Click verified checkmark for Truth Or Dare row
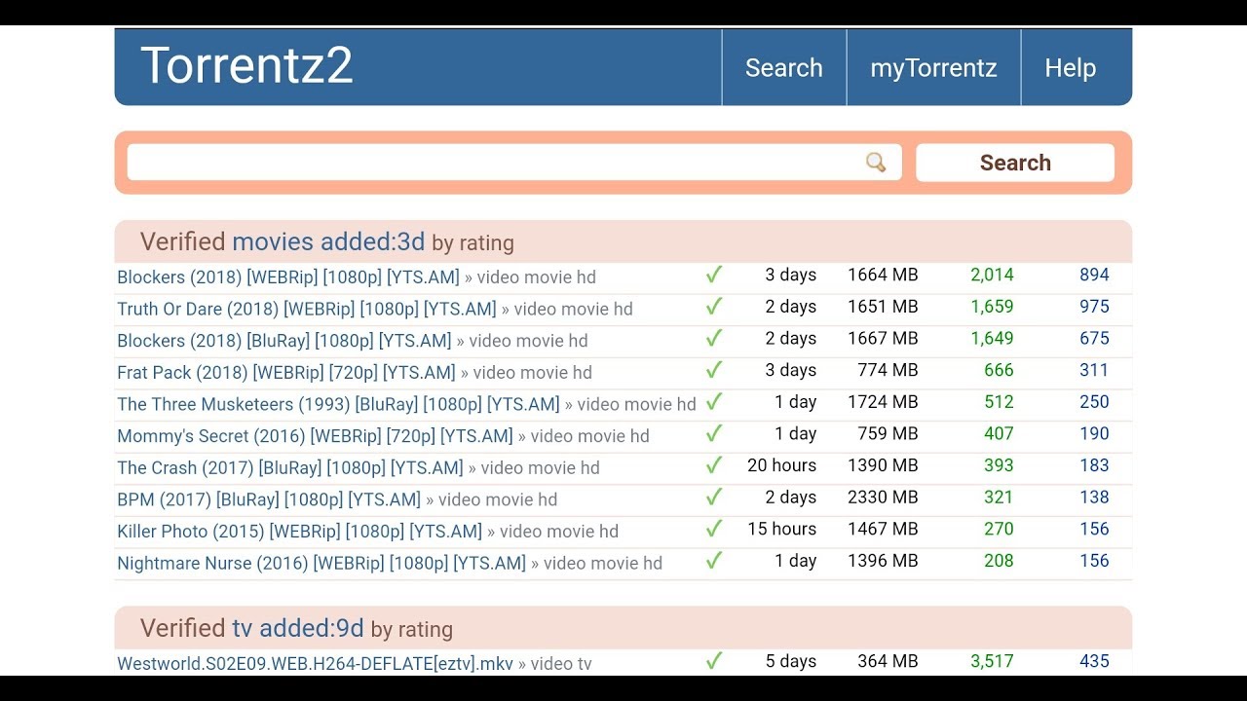Viewport: 1247px width, 701px height. (714, 307)
